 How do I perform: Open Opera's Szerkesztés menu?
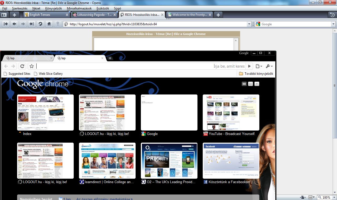tap(19, 8)
